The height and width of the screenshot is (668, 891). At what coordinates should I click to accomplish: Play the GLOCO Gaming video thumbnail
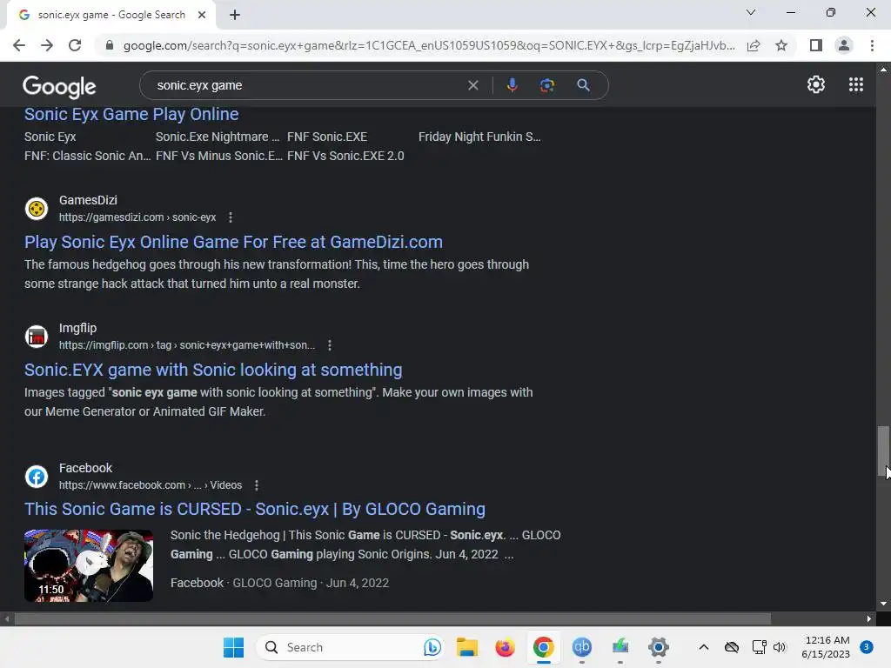[89, 565]
